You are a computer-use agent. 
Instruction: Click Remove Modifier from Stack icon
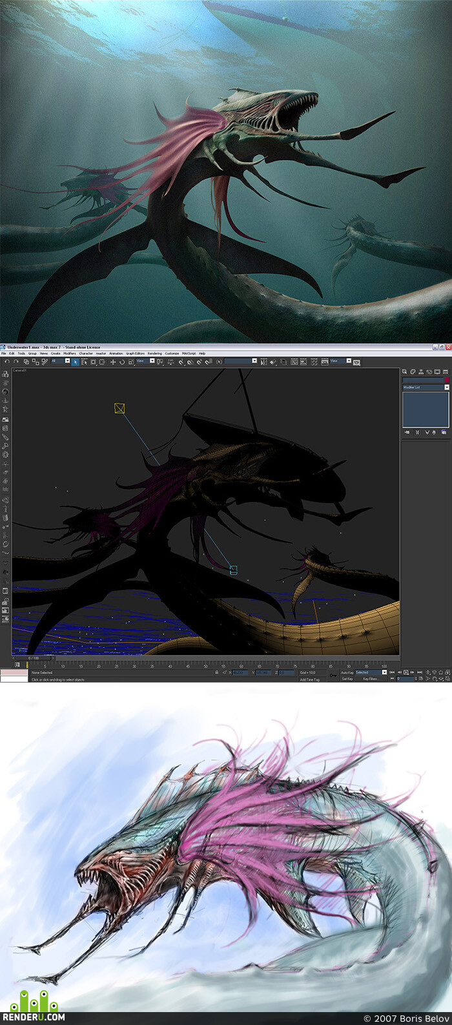coord(434,433)
